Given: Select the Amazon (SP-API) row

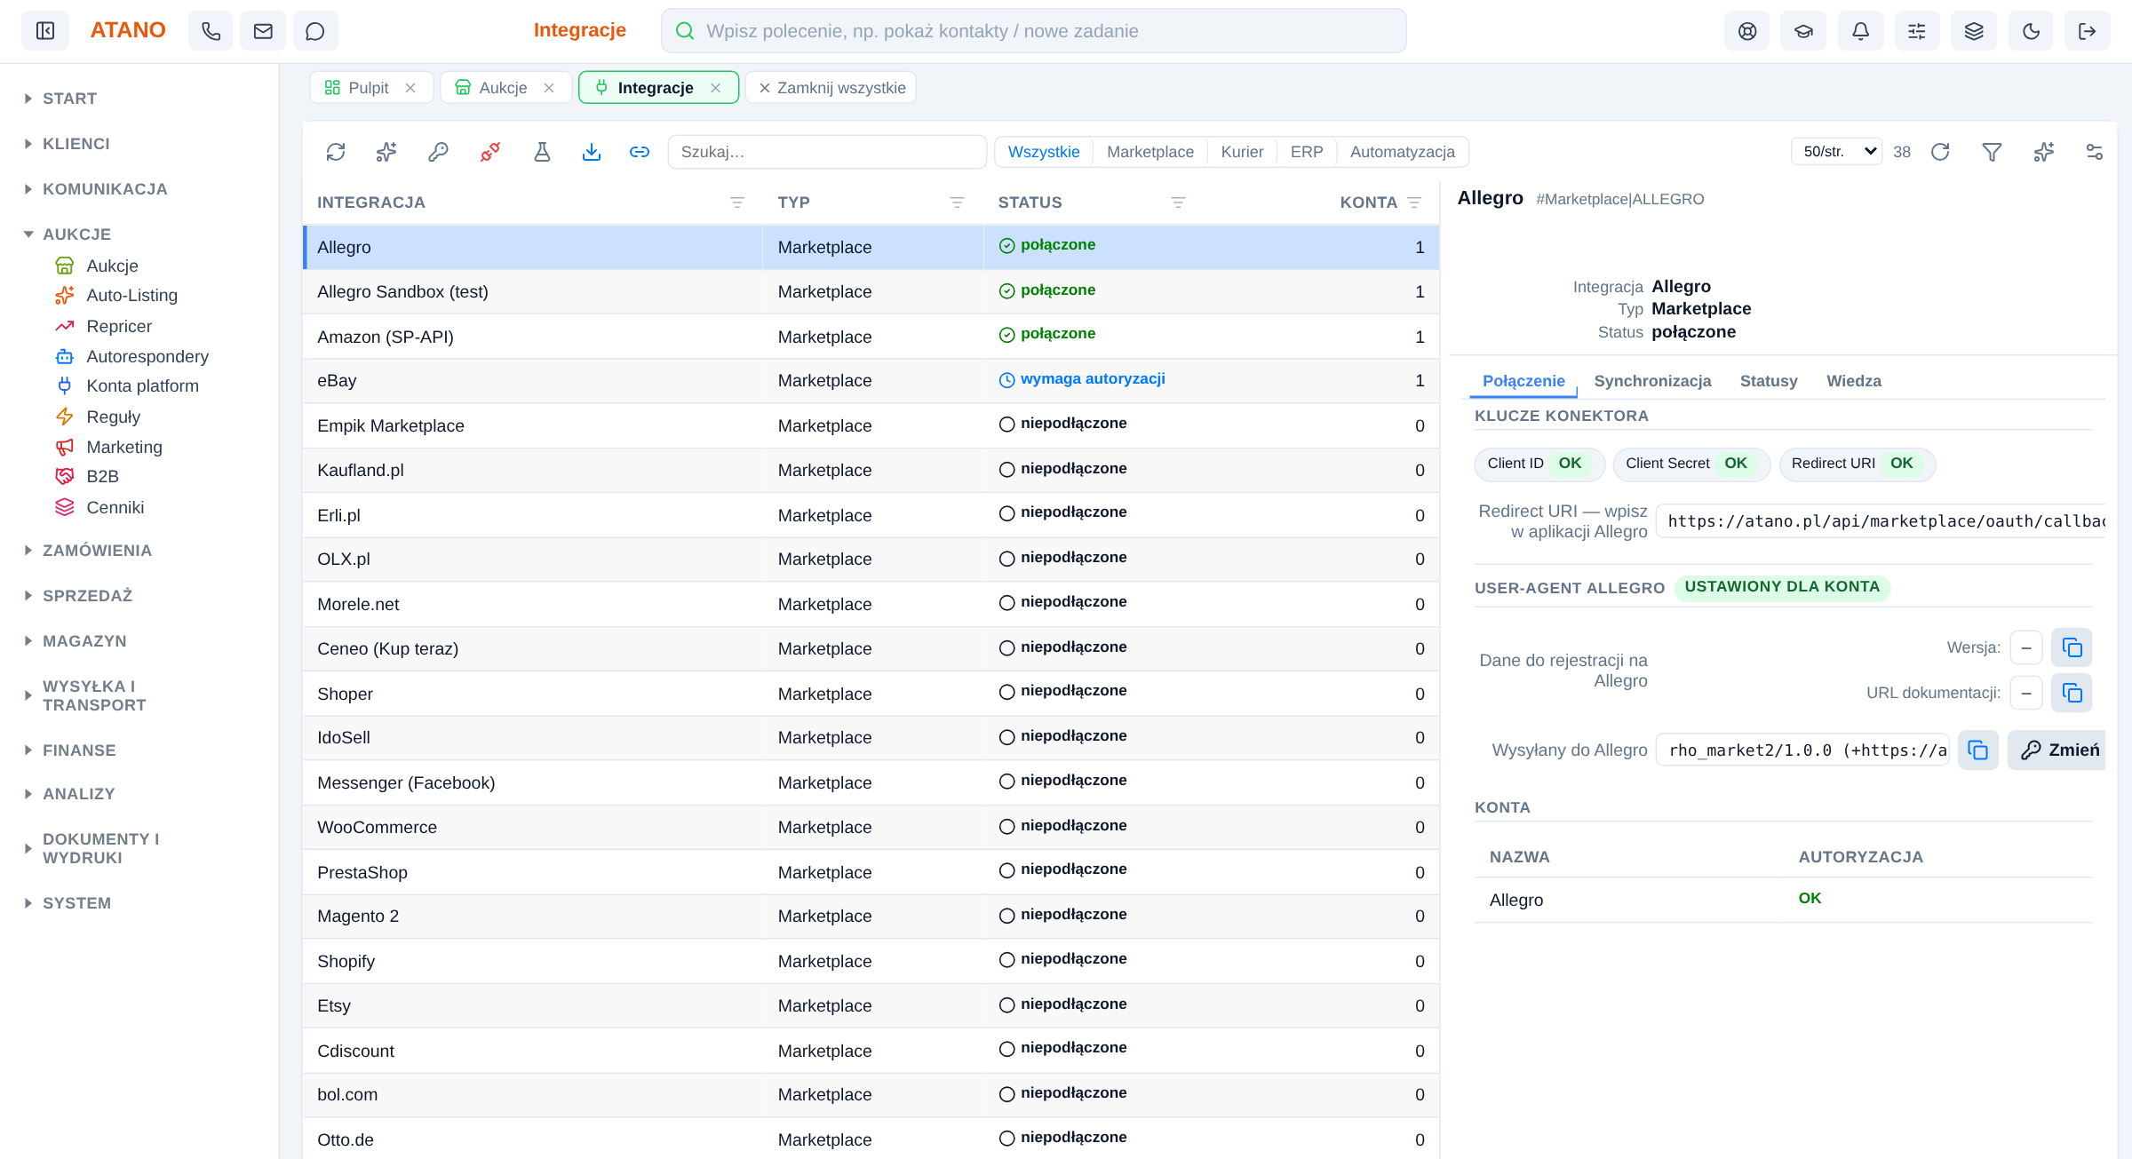Looking at the screenshot, I should point(871,337).
